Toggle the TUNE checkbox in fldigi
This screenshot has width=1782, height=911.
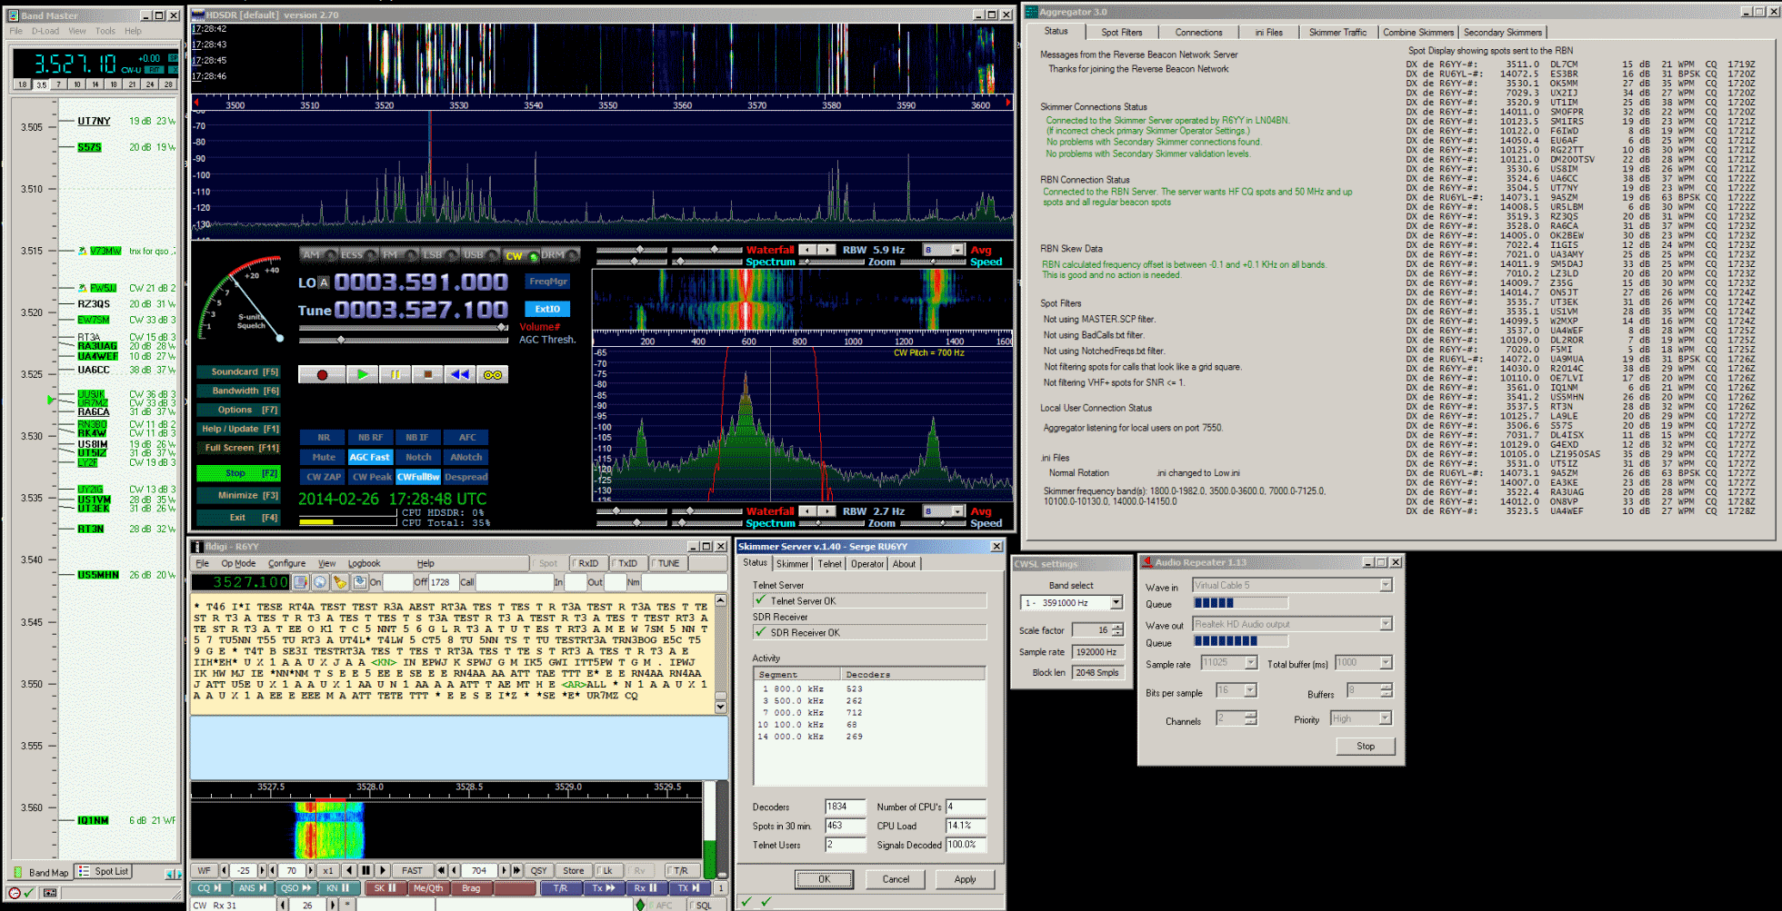click(666, 563)
